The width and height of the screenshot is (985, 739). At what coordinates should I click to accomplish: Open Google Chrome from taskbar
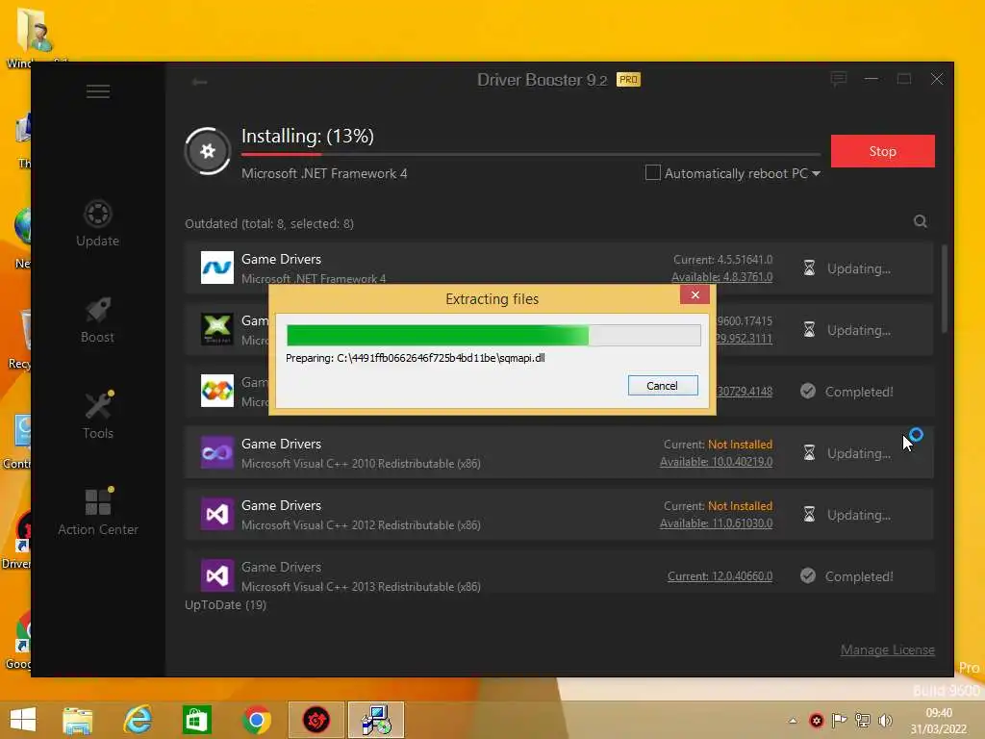tap(256, 720)
